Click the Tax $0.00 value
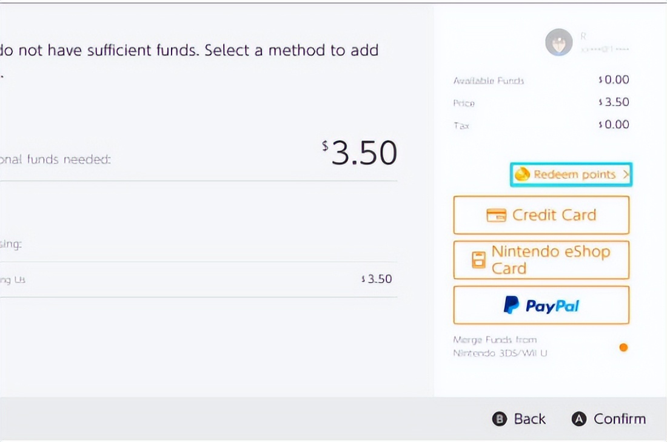This screenshot has height=442, width=667. coord(614,125)
